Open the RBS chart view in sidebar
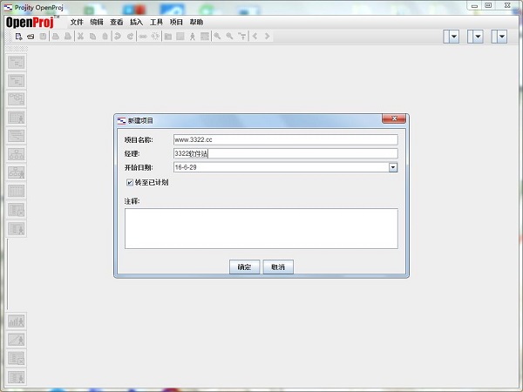 17,172
